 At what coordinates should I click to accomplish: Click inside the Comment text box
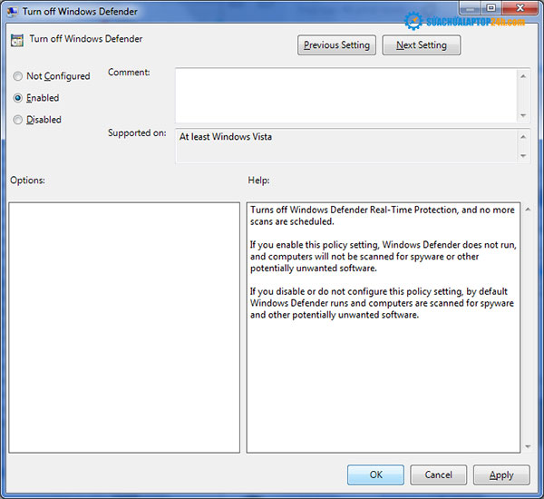coord(346,95)
